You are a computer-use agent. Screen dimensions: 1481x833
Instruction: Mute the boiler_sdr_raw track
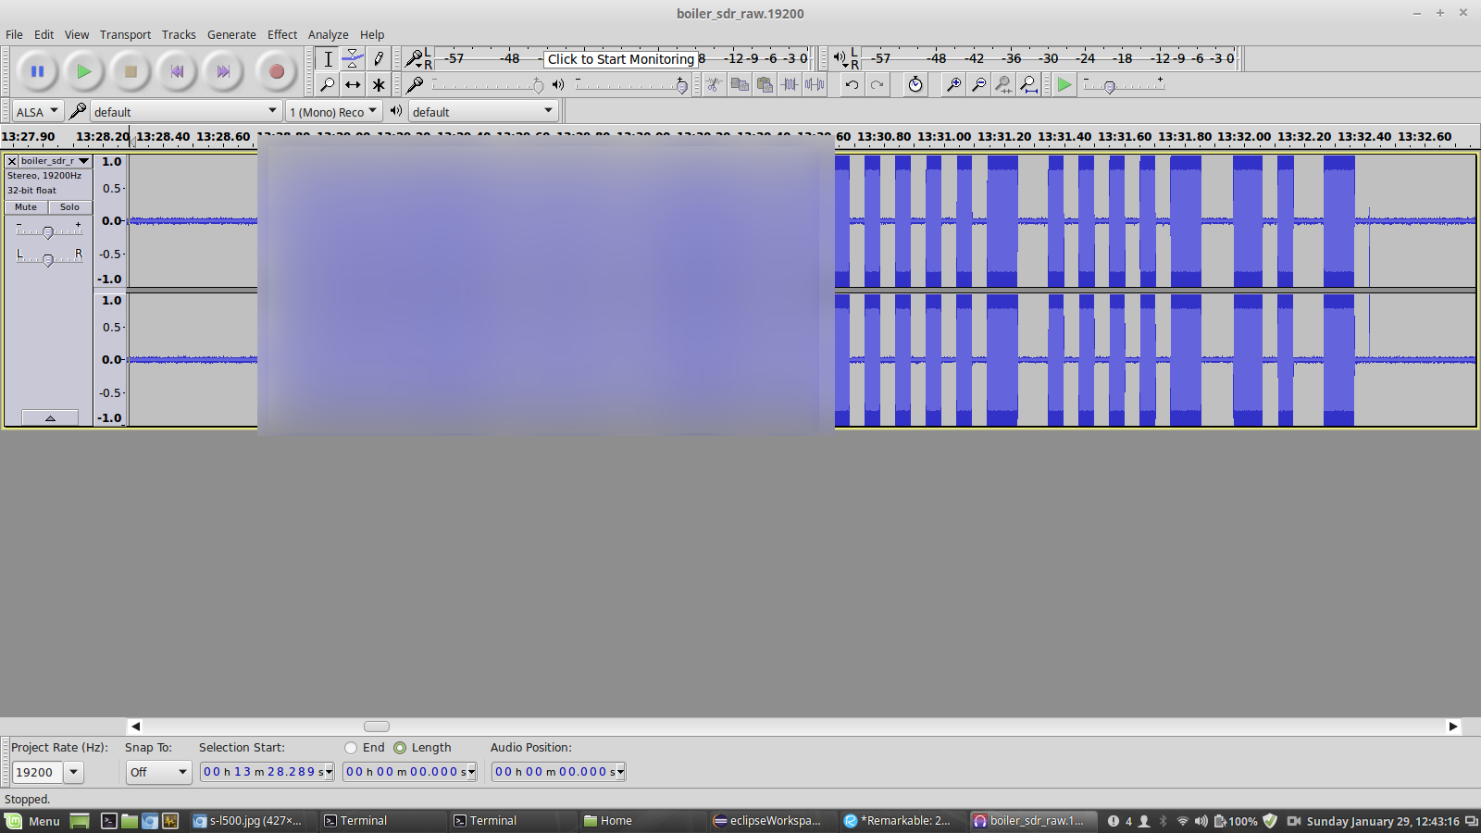point(26,207)
